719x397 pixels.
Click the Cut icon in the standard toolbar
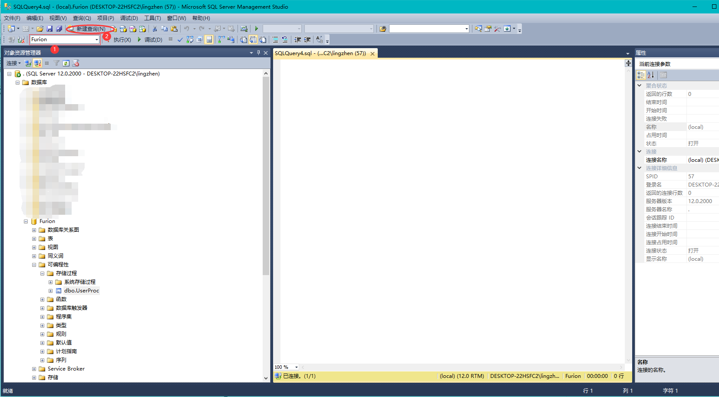click(x=154, y=29)
